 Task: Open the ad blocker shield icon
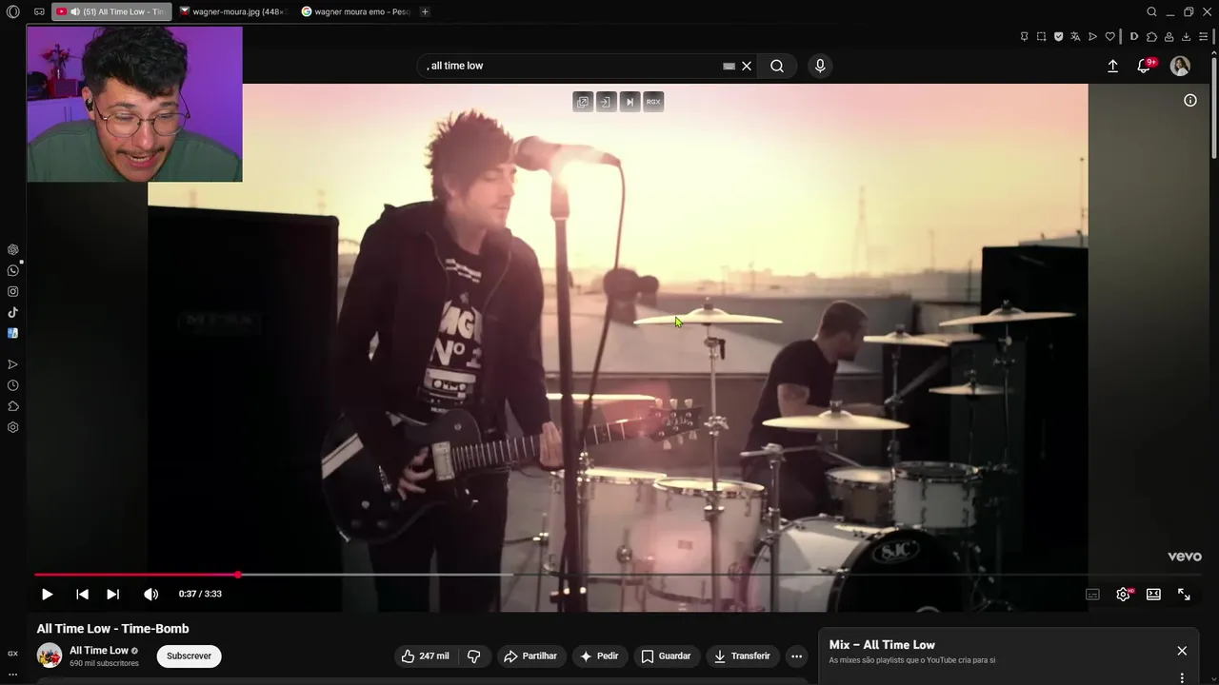[1058, 37]
